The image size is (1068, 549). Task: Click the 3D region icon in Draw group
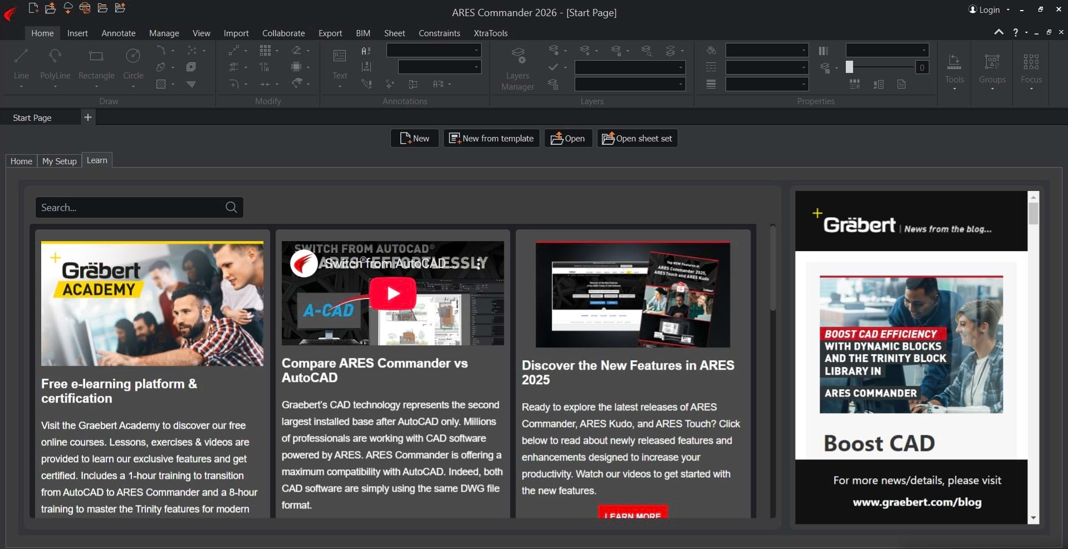click(191, 67)
